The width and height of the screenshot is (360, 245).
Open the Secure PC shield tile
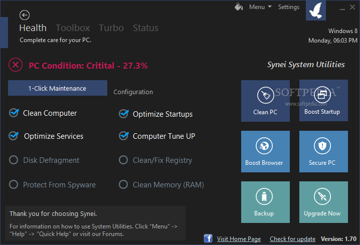click(323, 151)
